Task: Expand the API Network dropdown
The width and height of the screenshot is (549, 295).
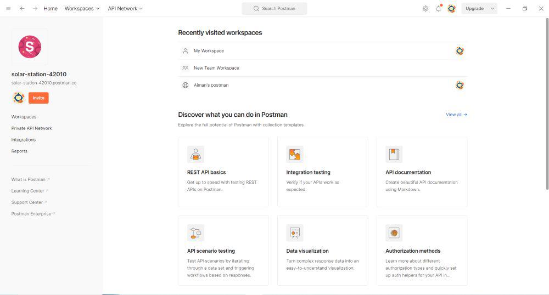Action: click(125, 9)
